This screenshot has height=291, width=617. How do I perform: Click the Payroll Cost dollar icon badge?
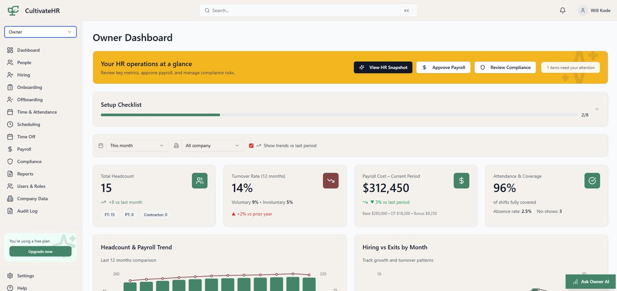click(461, 180)
